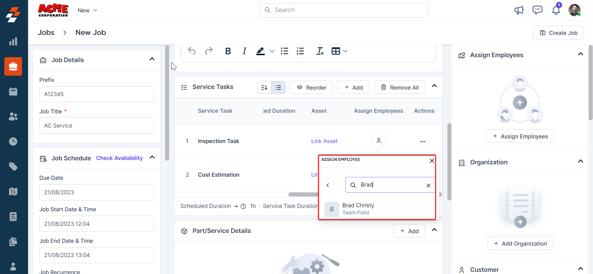Click the clear formatting icon
The height and width of the screenshot is (274, 593).
coord(320,51)
